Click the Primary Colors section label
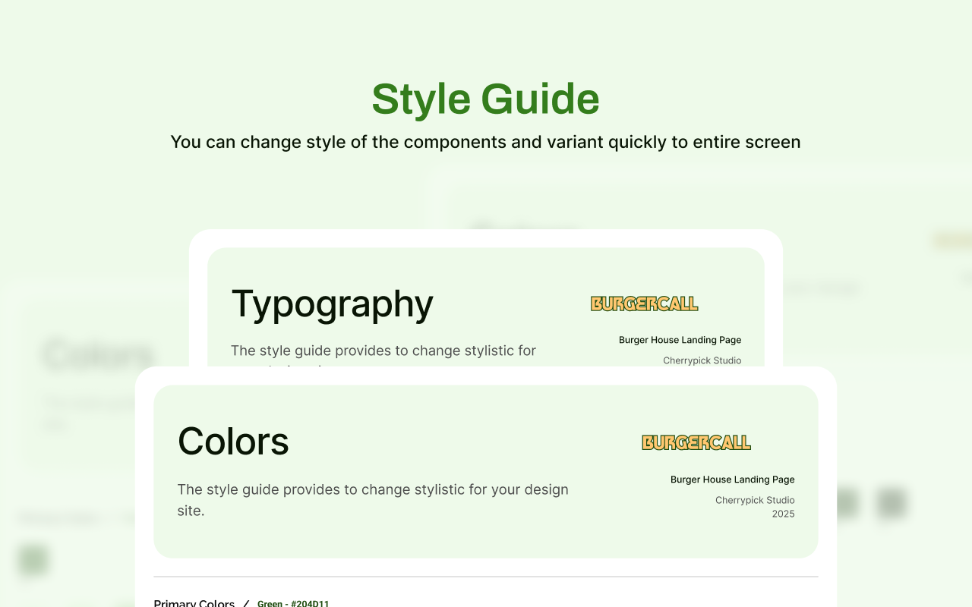 pyautogui.click(x=194, y=603)
